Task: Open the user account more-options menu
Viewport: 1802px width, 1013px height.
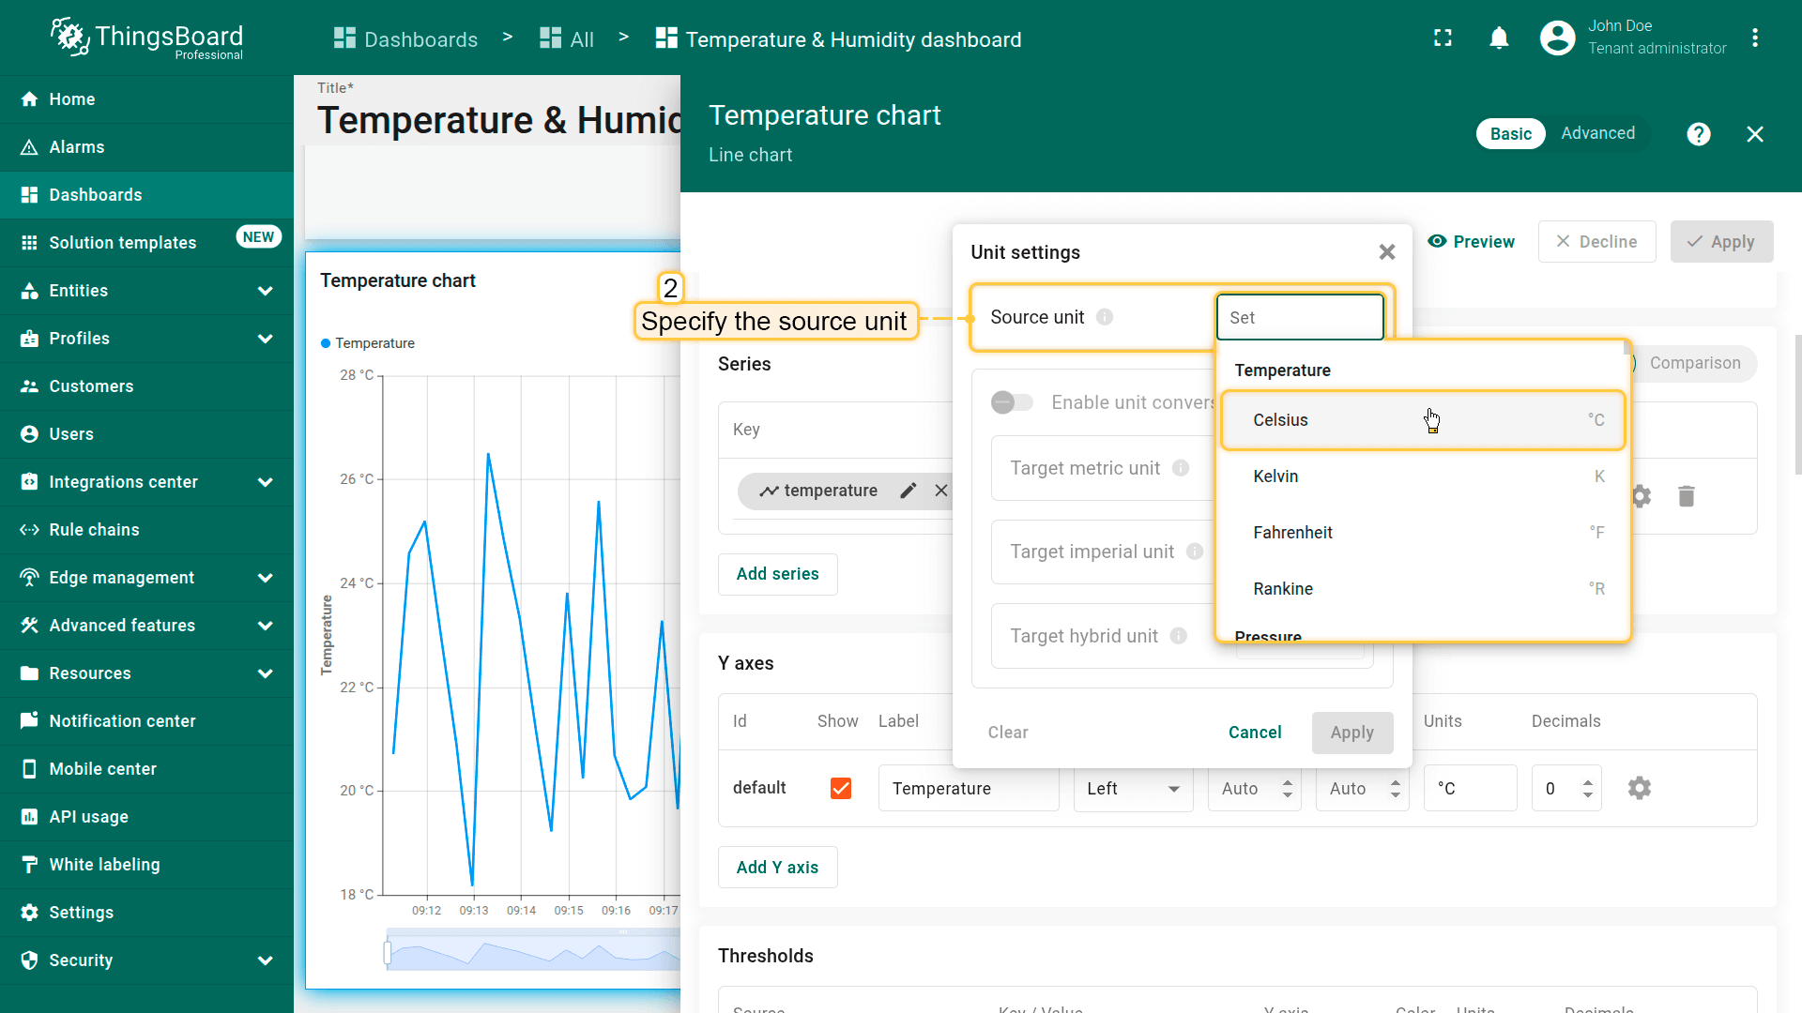Action: (1754, 38)
